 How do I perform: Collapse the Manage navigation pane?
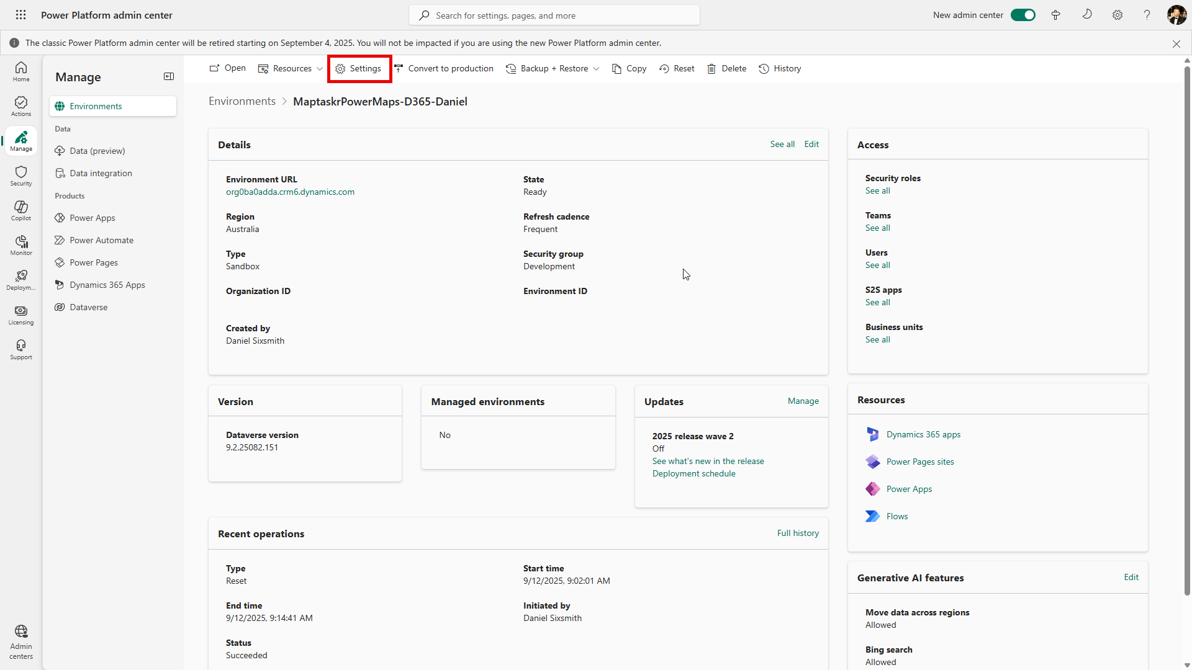coord(169,76)
